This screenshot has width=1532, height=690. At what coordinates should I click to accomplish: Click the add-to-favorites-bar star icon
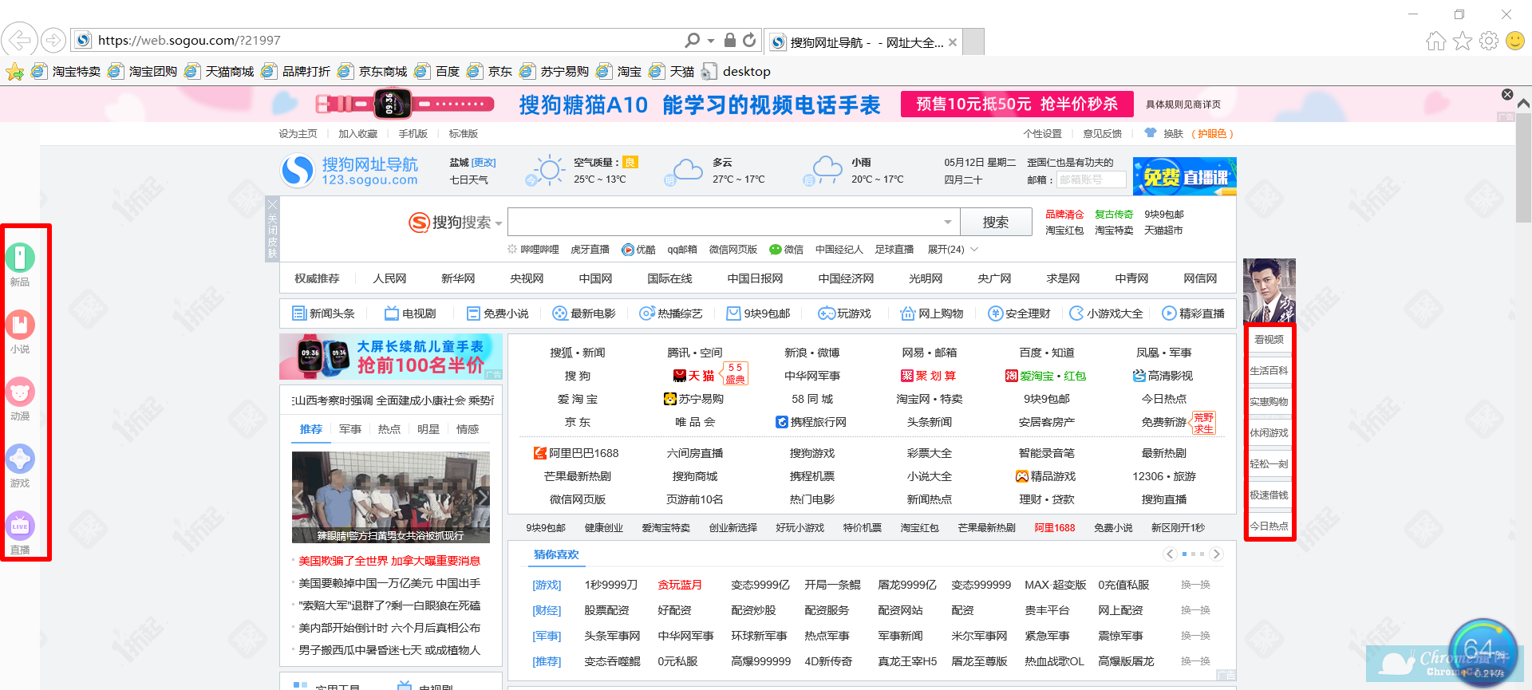[14, 72]
